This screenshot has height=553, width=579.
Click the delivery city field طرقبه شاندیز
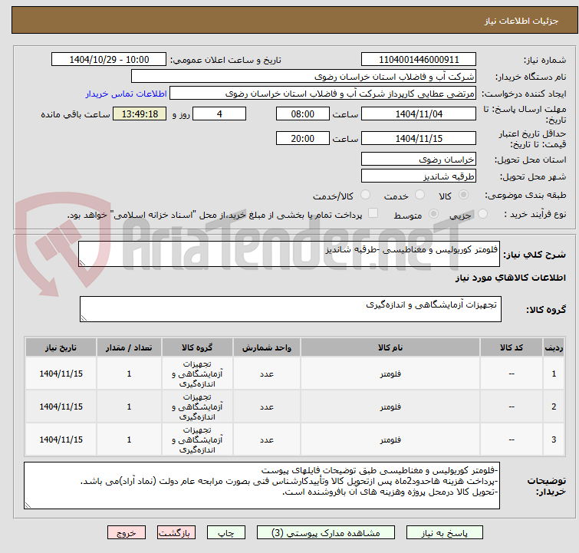(x=419, y=176)
